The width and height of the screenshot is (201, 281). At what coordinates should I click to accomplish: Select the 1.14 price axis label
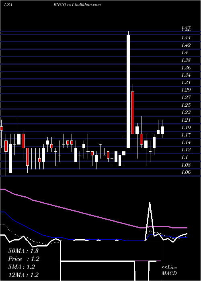coord(186,142)
